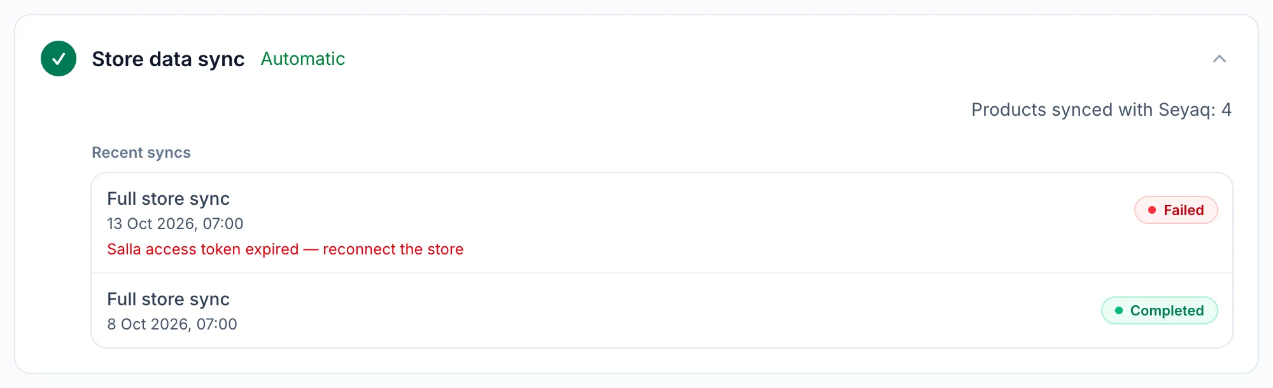The width and height of the screenshot is (1273, 388).
Task: Click the Recent syncs label
Action: 141,153
